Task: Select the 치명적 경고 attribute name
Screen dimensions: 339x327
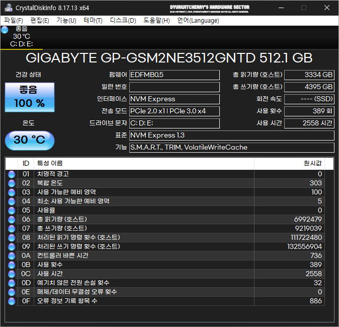Action: (53, 174)
